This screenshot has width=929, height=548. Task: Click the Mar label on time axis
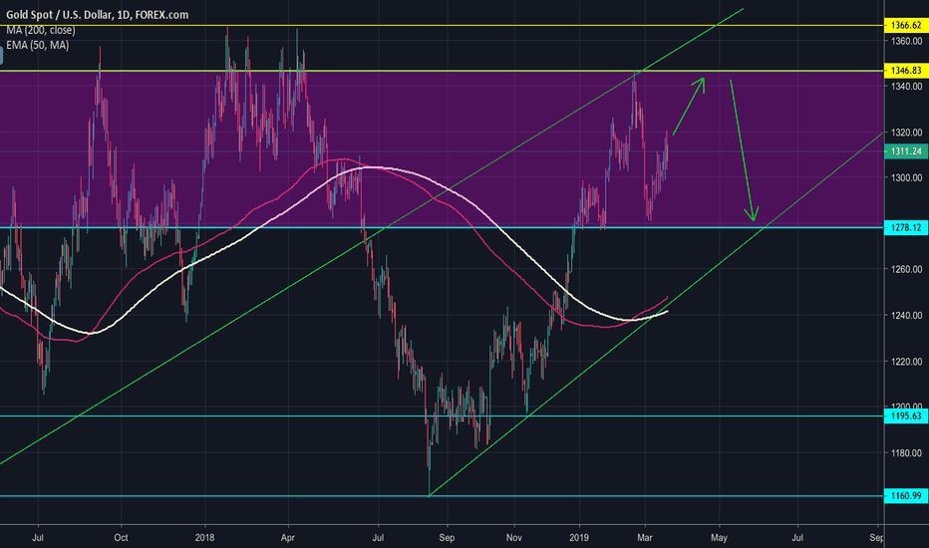645,538
